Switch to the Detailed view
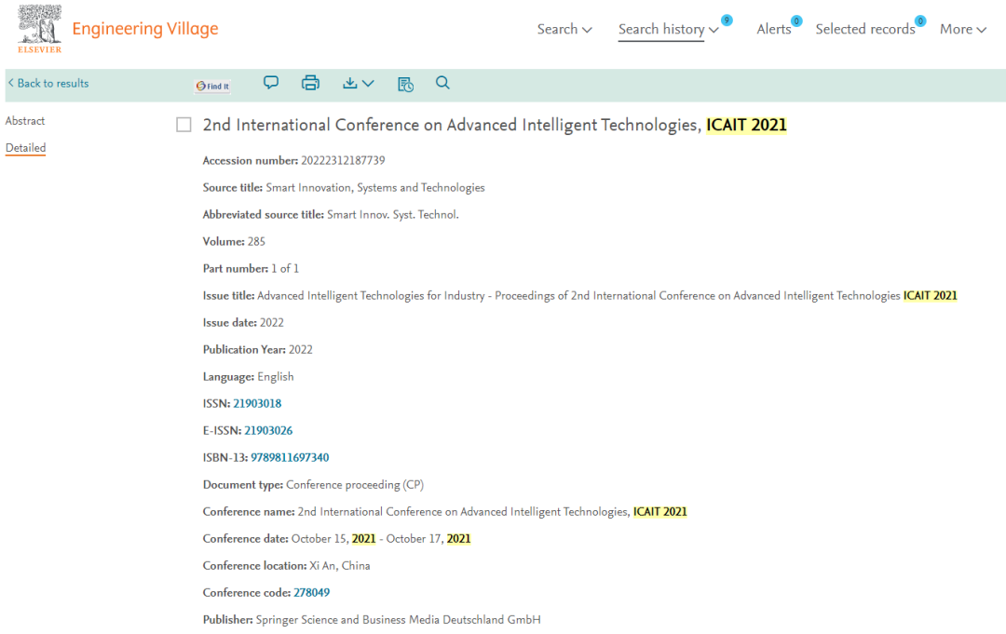Screen dimensions: 1006x634 click(x=26, y=148)
